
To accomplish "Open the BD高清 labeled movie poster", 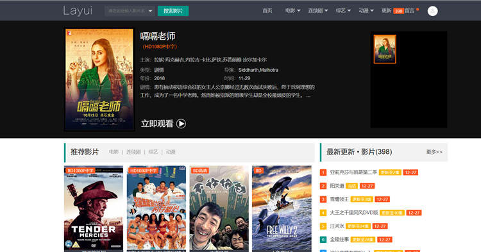I will click(219, 209).
